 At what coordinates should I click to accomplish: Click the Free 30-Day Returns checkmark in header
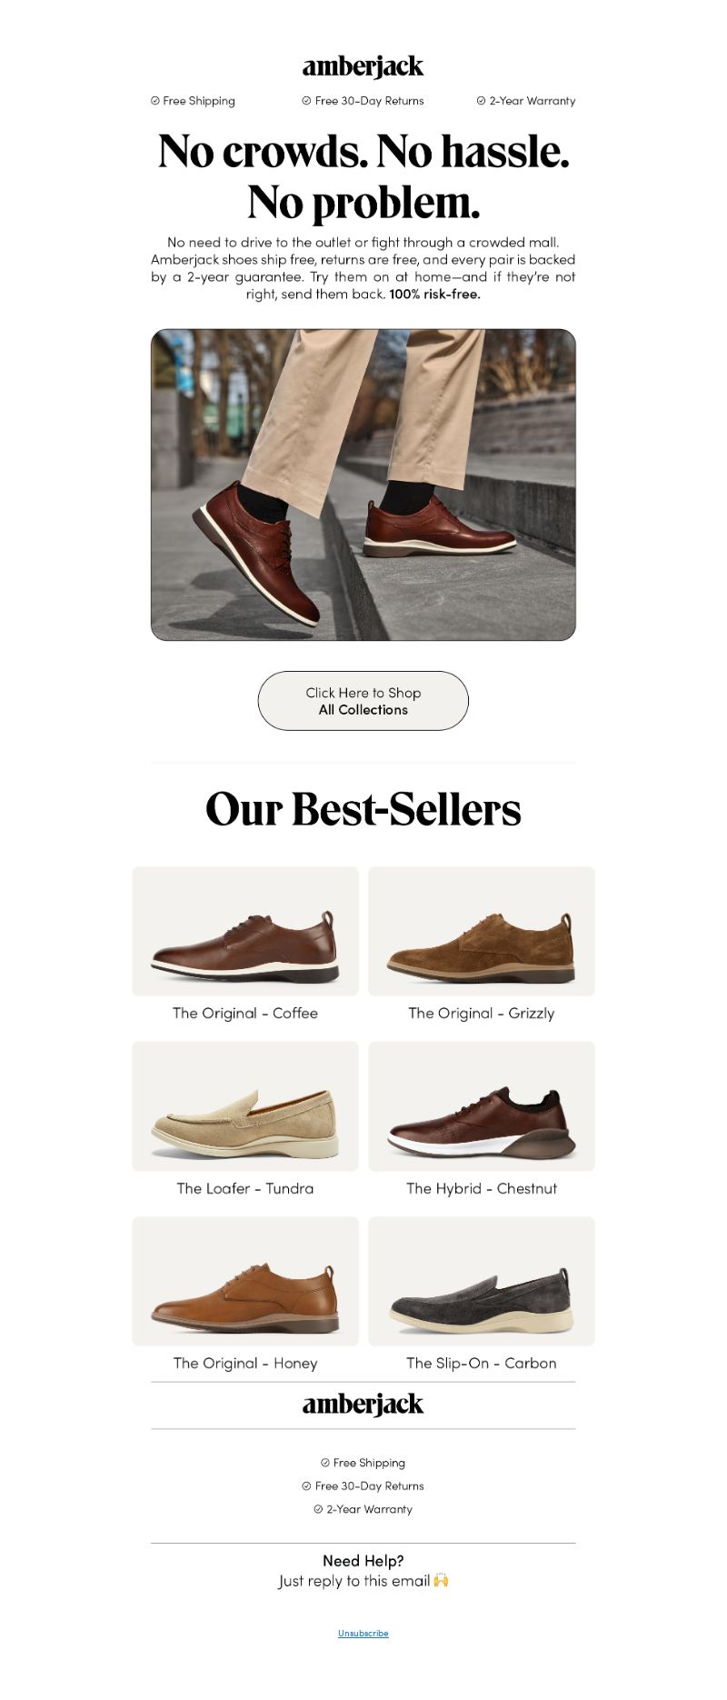(306, 101)
